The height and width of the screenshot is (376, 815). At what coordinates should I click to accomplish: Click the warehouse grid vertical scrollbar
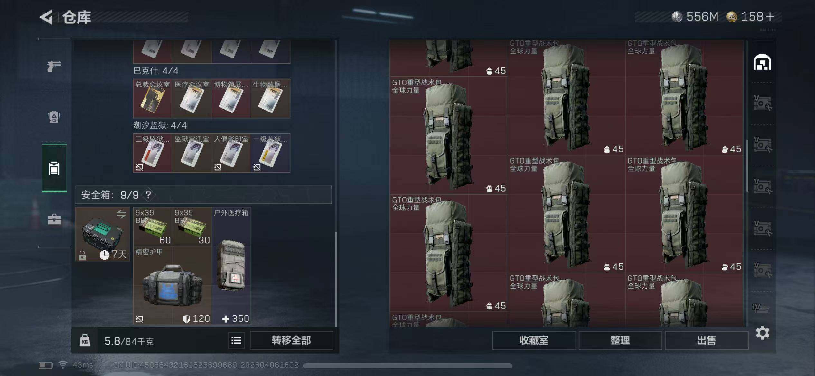click(747, 166)
